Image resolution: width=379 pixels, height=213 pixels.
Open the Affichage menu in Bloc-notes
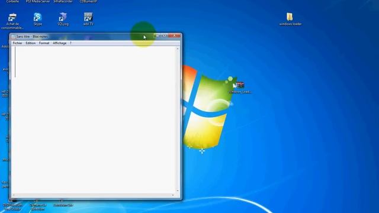click(x=59, y=43)
